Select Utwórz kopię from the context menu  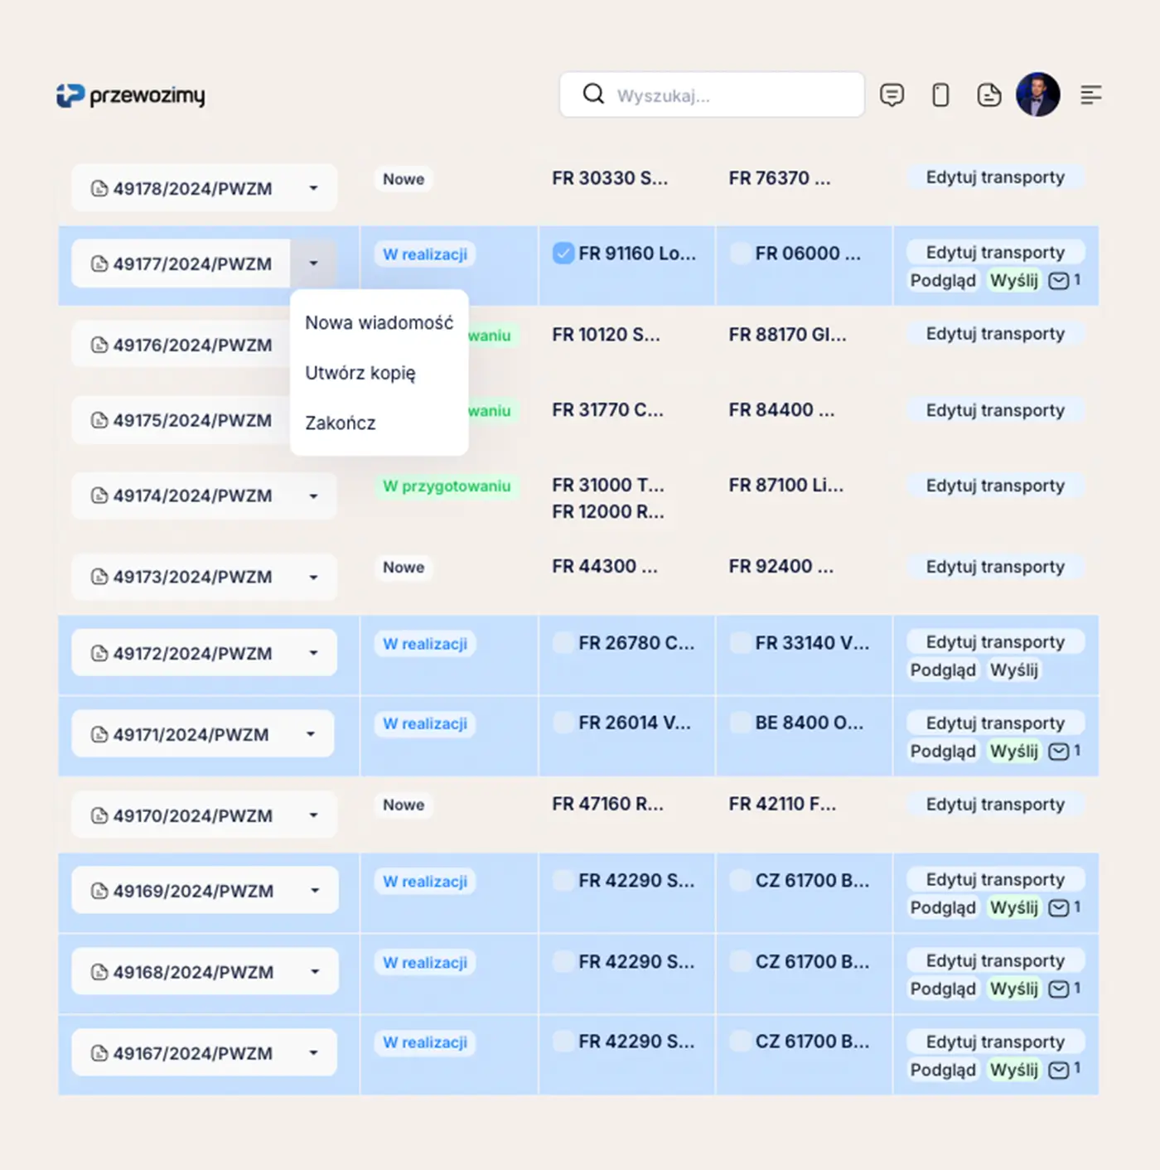(361, 373)
